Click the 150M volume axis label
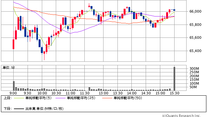 pyautogui.click(x=194, y=80)
